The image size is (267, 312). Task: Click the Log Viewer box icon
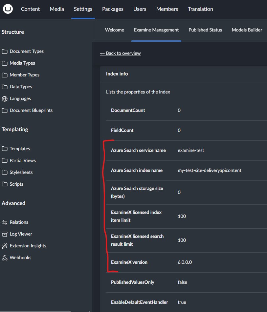tap(5, 234)
